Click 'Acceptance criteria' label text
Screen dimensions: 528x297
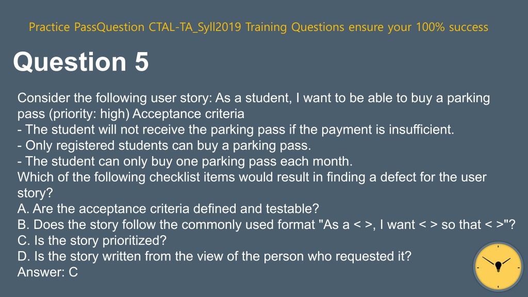pos(188,114)
